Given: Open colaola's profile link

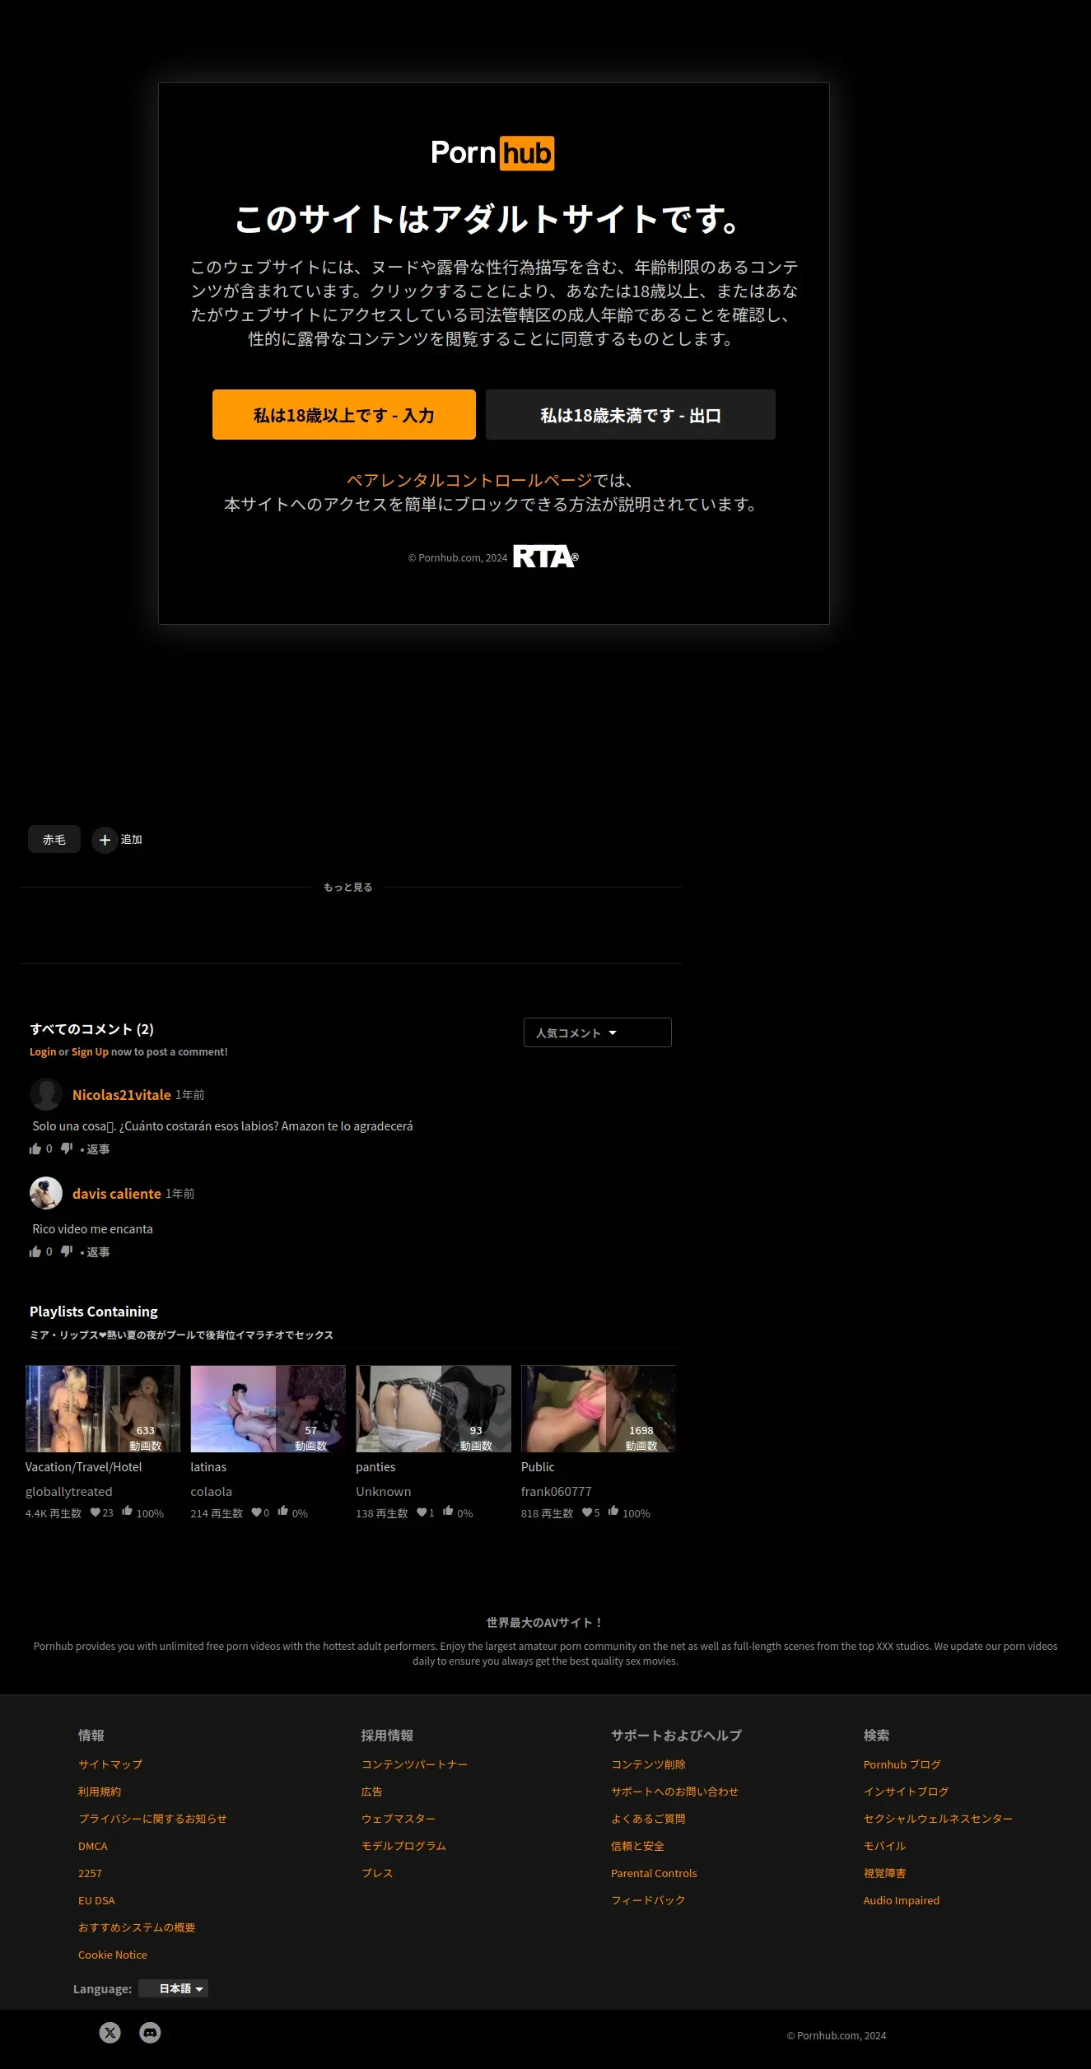Looking at the screenshot, I should point(212,1492).
